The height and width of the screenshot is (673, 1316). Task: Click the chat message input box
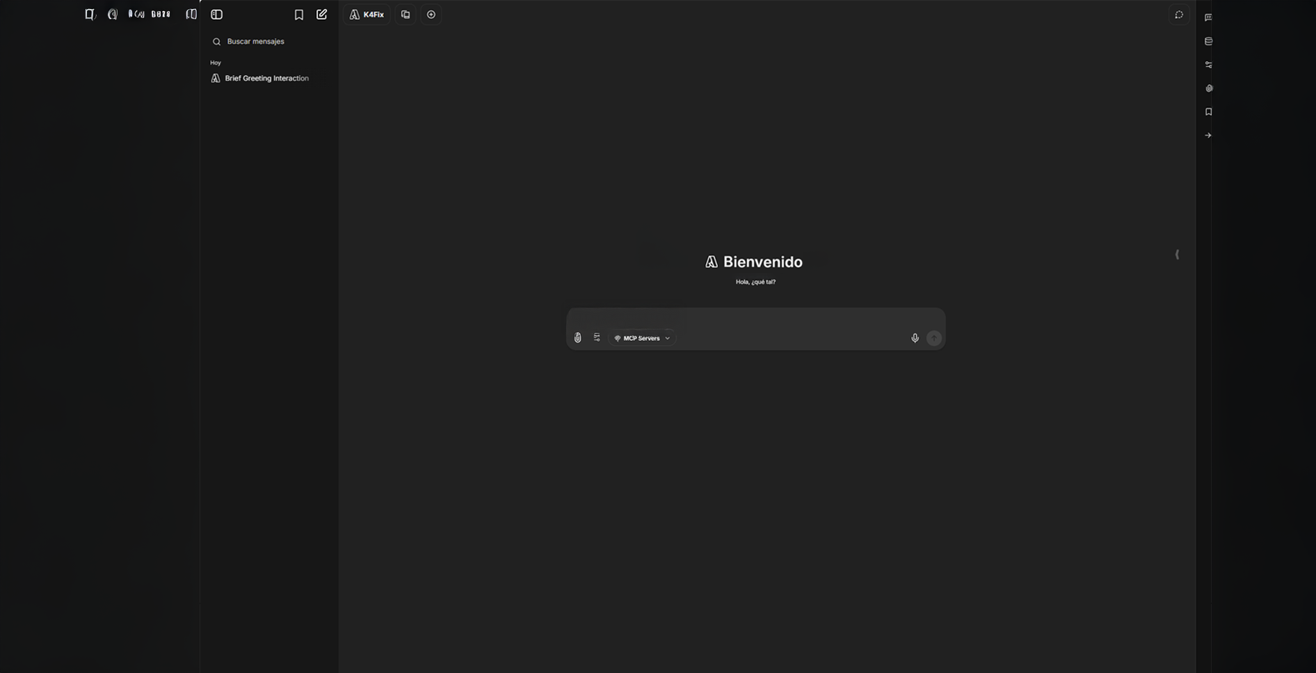755,319
